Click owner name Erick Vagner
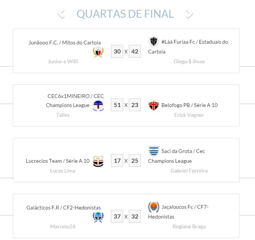Viewport: 255px width, 240px height. tap(189, 115)
